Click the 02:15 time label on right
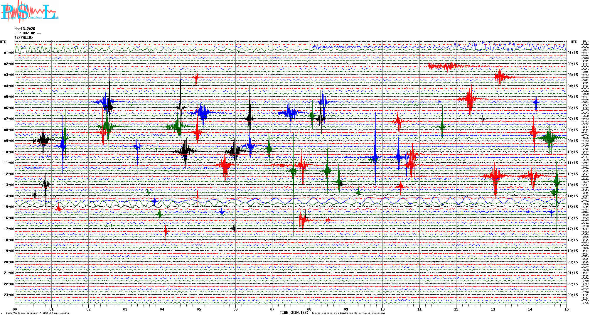Image resolution: width=590 pixels, height=317 pixels. point(572,64)
